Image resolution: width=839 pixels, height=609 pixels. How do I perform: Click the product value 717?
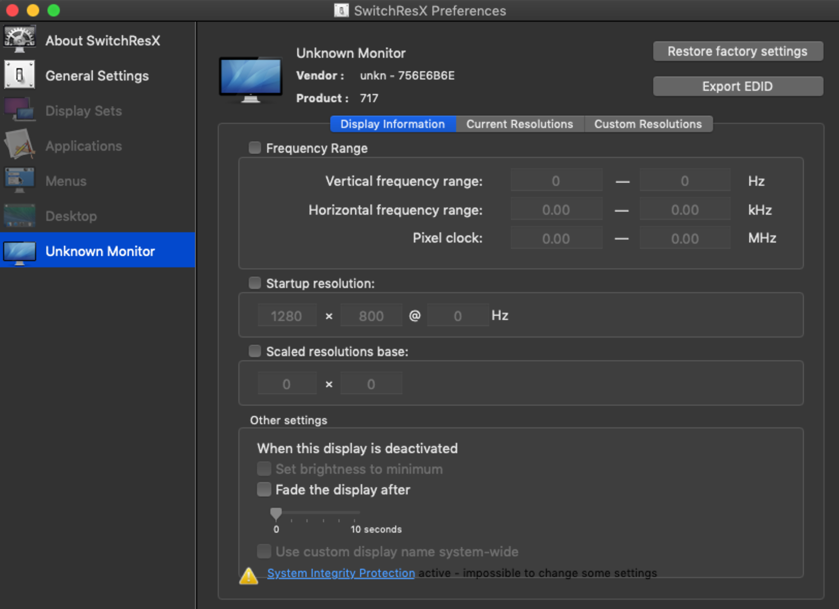tap(369, 98)
